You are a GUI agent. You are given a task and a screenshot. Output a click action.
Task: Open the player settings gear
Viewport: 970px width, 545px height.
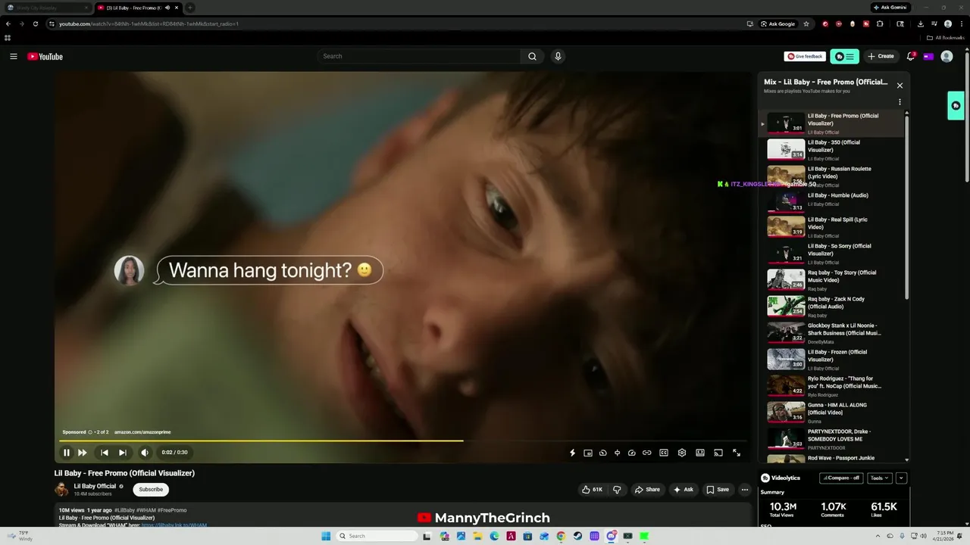[x=682, y=453]
